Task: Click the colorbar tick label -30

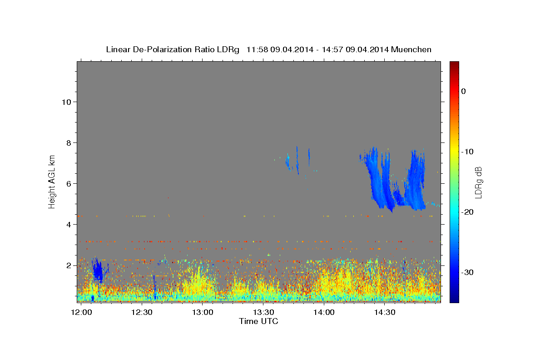Action: [467, 272]
